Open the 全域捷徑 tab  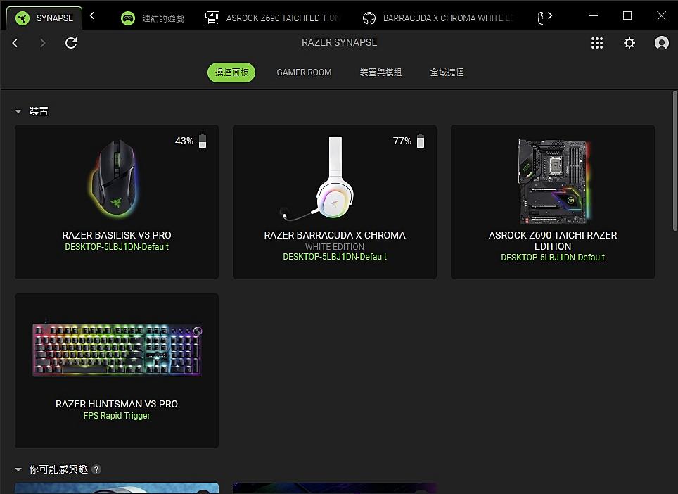(447, 72)
